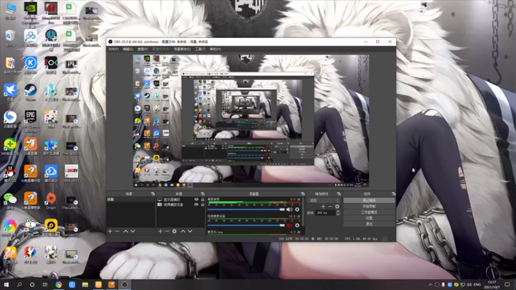Move the scene down in Scenes panel

click(133, 231)
